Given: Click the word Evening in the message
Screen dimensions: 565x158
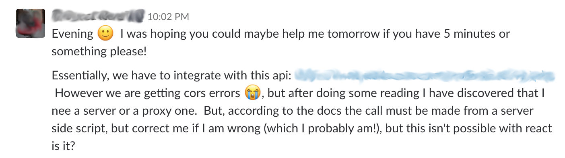Looking at the screenshot, I should tap(72, 34).
